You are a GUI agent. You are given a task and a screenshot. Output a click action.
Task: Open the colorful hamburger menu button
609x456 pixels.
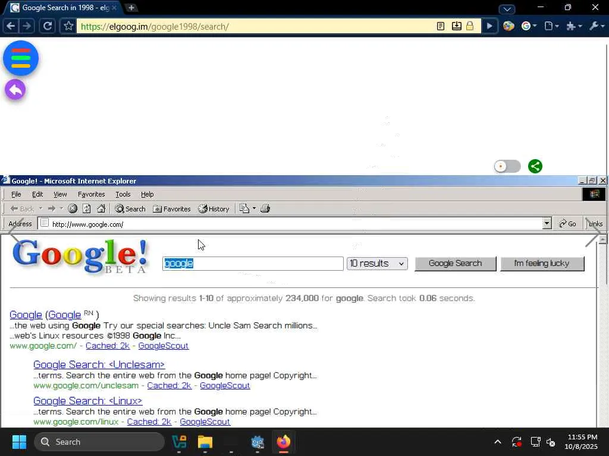(21, 58)
